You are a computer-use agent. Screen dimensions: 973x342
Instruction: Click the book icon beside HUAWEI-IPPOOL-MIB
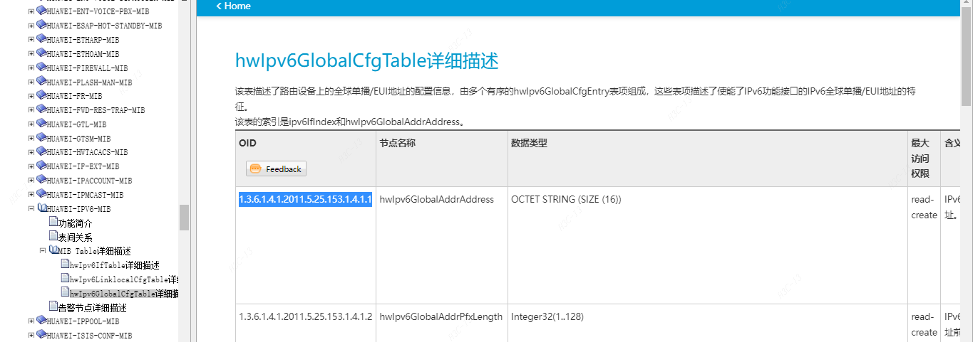point(41,321)
